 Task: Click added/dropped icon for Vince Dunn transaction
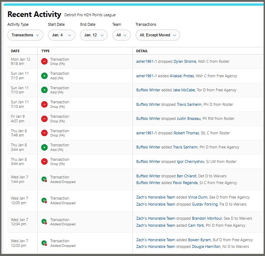point(44,201)
